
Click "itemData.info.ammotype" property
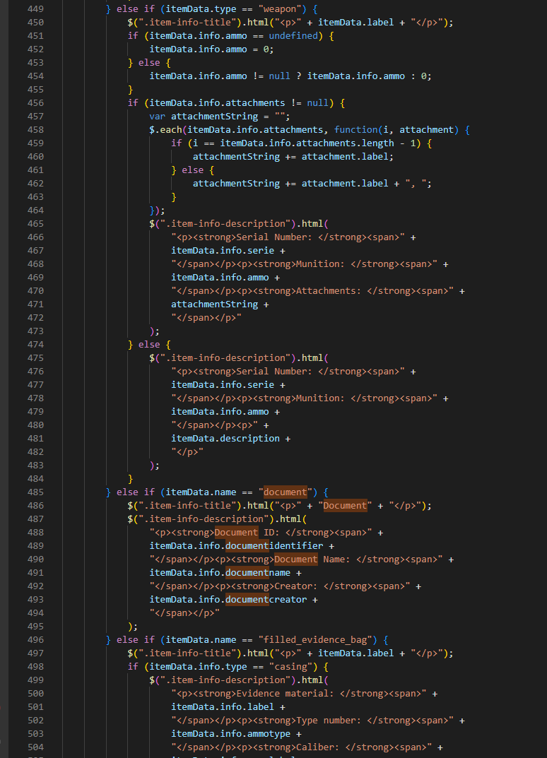pyautogui.click(x=230, y=734)
